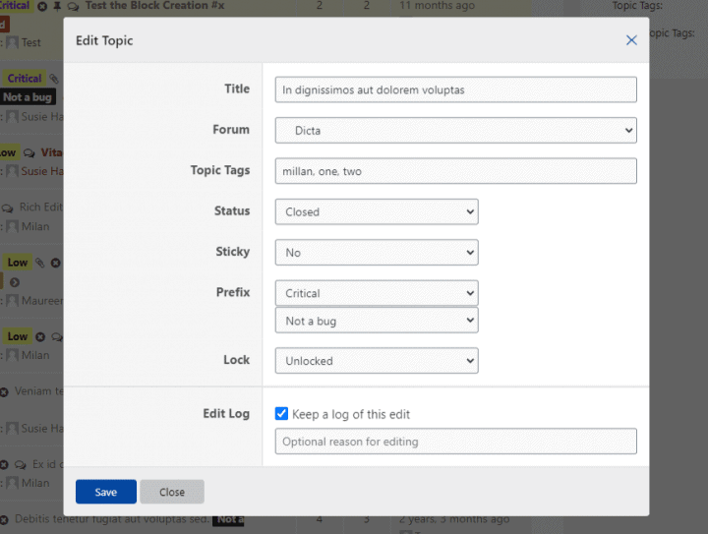Open the Status dropdown set to Closed
The width and height of the screenshot is (708, 534).
[x=377, y=211]
